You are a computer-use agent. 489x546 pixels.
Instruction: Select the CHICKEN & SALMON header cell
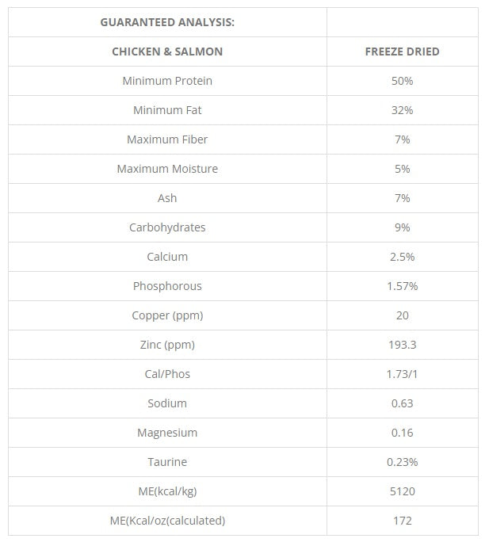click(x=167, y=52)
